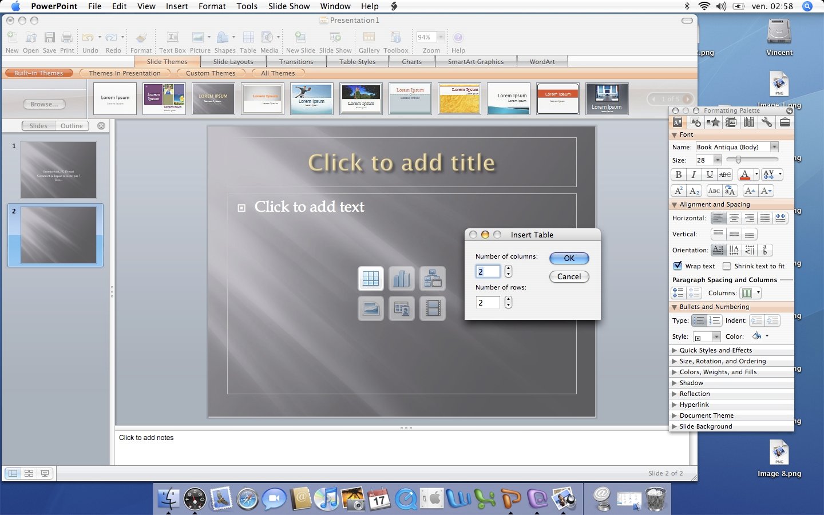Enable Shrink text to fit
The height and width of the screenshot is (515, 824).
pos(727,266)
